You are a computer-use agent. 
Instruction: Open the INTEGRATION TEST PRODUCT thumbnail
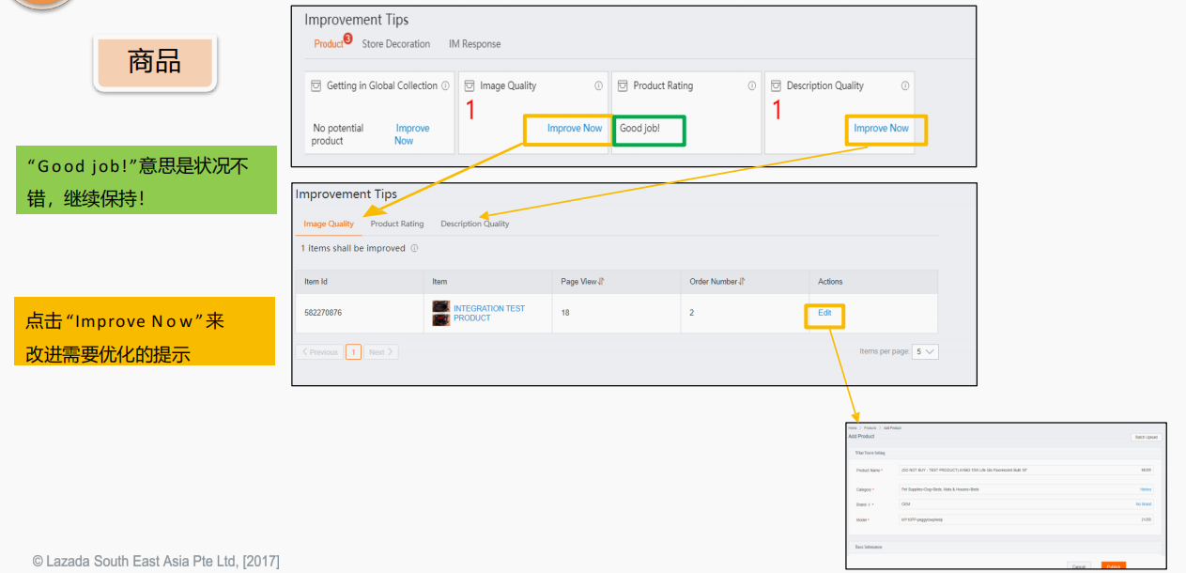pyautogui.click(x=440, y=313)
